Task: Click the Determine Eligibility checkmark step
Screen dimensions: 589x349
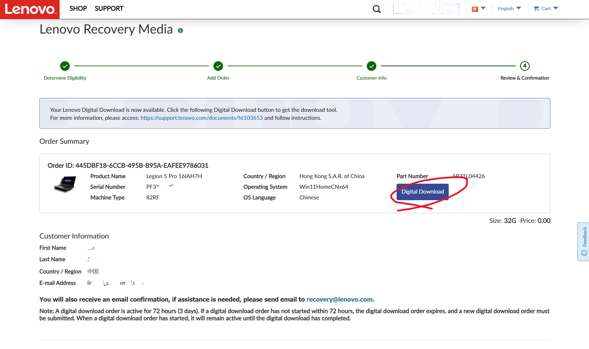Action: (x=65, y=66)
